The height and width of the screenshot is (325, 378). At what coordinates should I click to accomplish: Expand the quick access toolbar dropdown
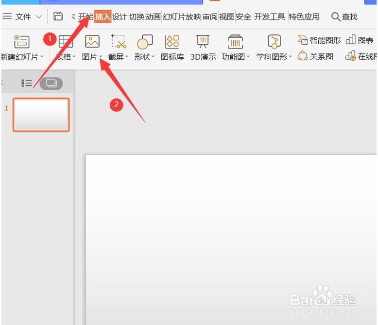73,17
